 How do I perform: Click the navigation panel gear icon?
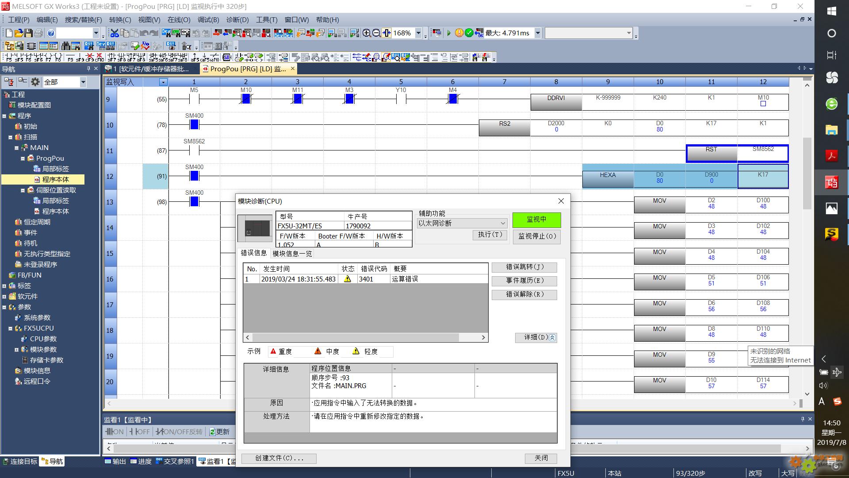(x=35, y=82)
